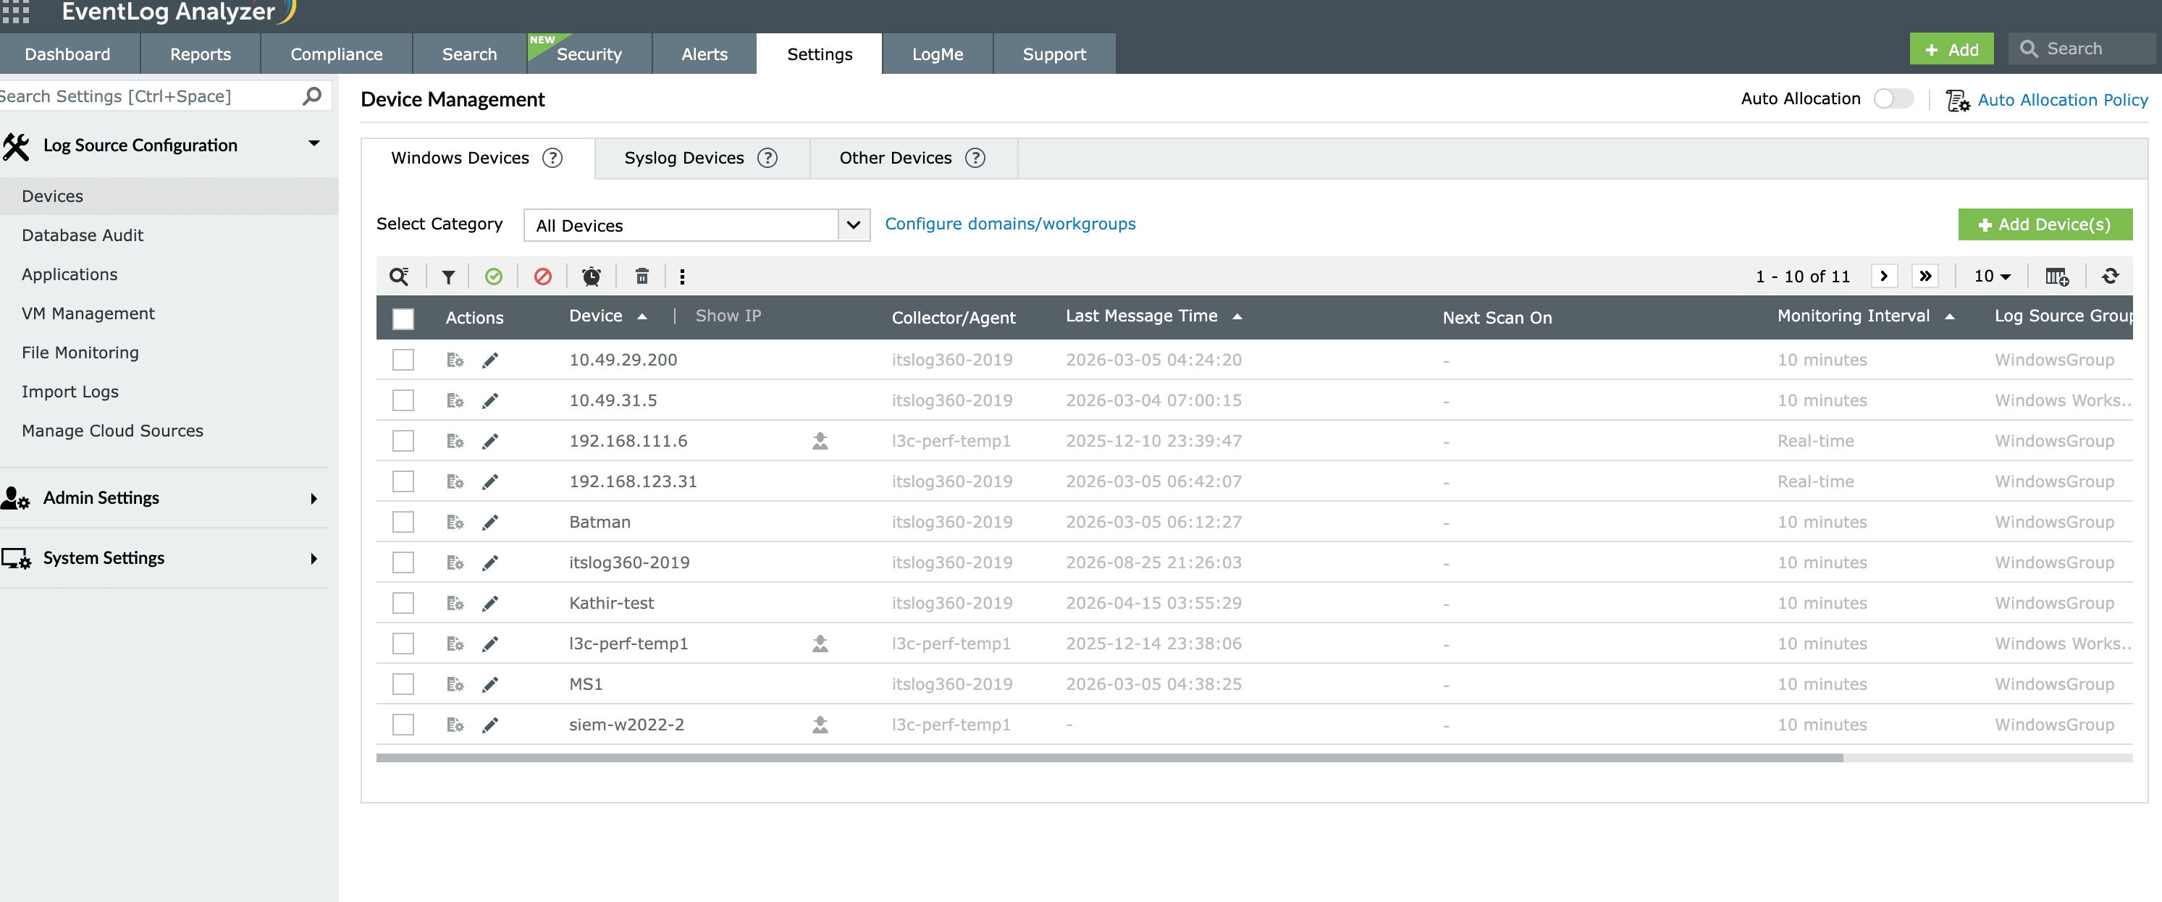Open the advanced search icon in the table toolbar
This screenshot has height=902, width=2162.
[x=399, y=276]
